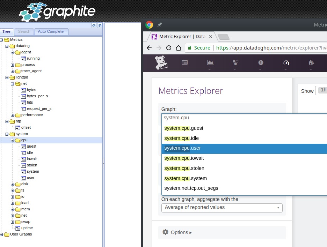Select system.cpu.stolen suggestion
This screenshot has width=327, height=247.
[244, 168]
